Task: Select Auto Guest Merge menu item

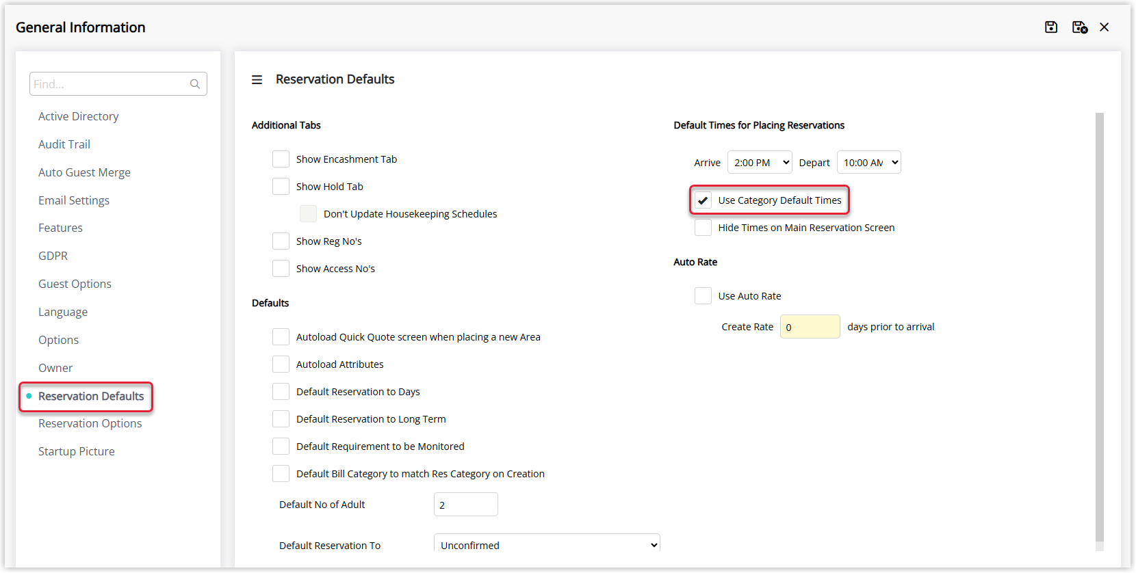Action: click(x=84, y=172)
